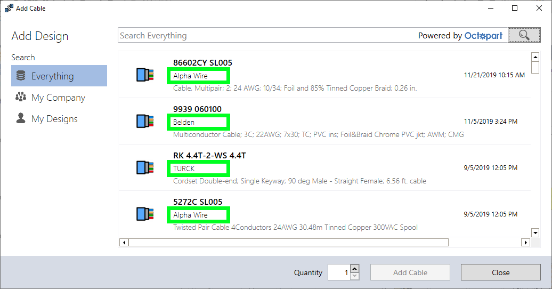This screenshot has width=552, height=289.
Task: Click Alpha Wire under 86602CY SL005
Action: 190,76
